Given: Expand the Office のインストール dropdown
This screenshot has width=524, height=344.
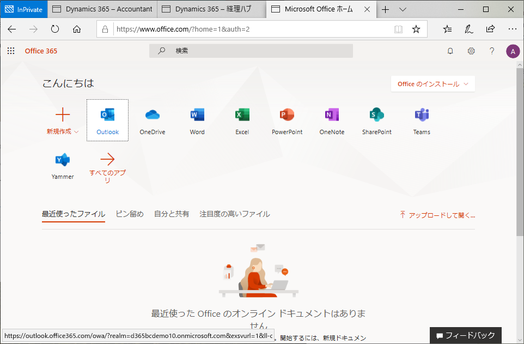Looking at the screenshot, I should tap(433, 84).
